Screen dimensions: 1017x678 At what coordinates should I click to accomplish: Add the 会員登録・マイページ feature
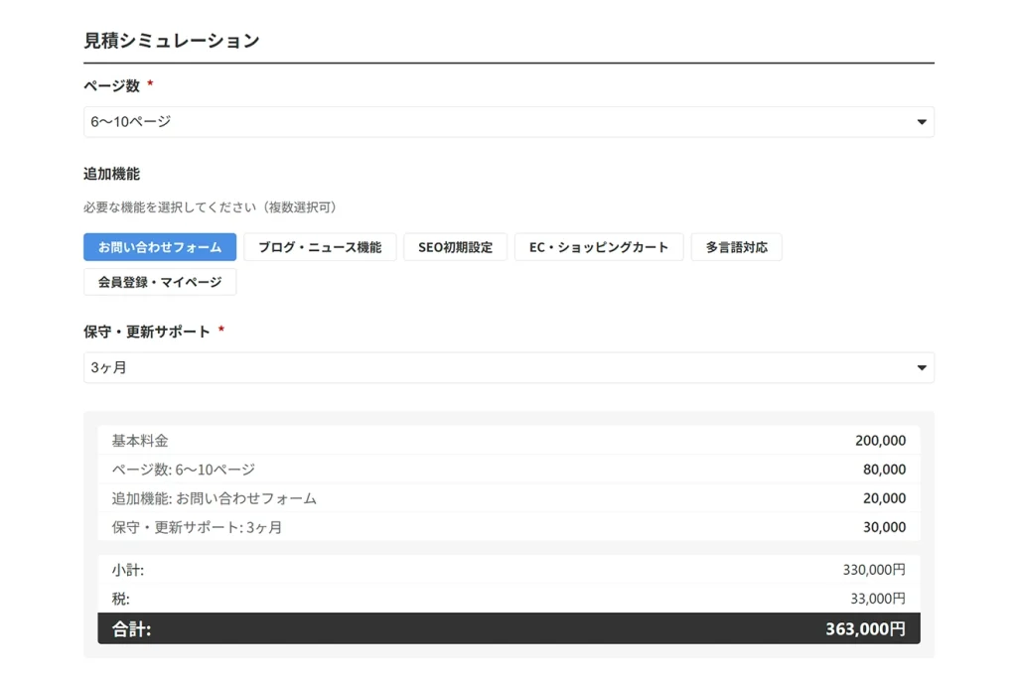click(x=160, y=282)
